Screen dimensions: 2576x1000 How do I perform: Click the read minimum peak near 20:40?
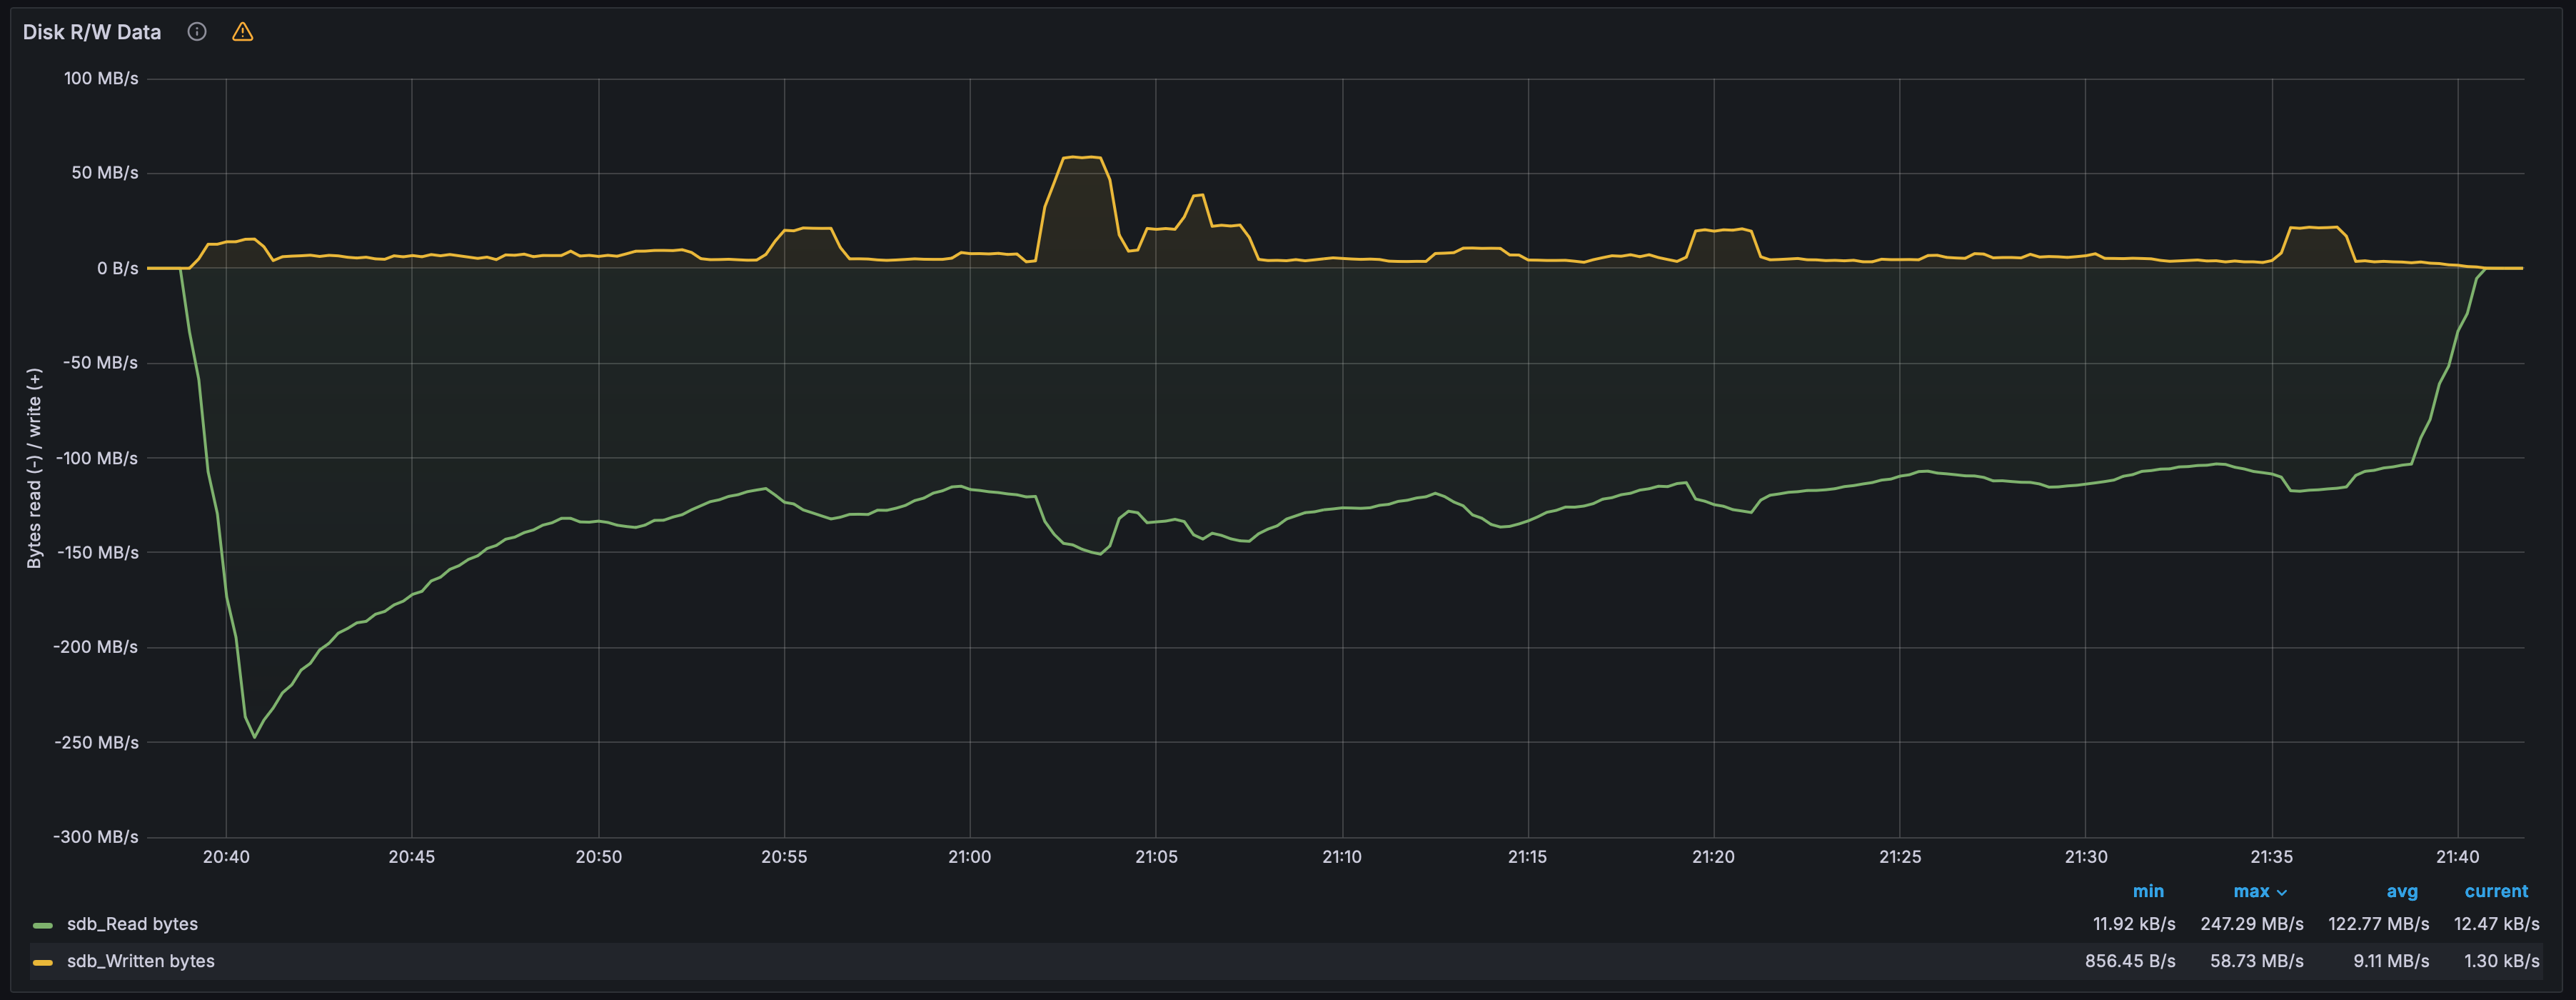tap(255, 737)
